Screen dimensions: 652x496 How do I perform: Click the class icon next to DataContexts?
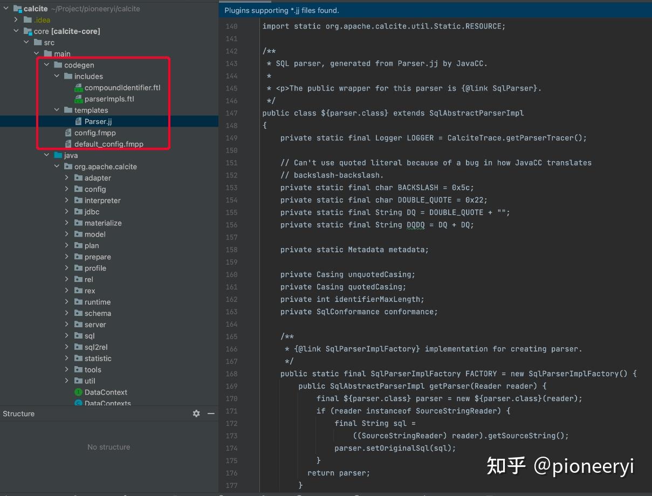(x=79, y=403)
